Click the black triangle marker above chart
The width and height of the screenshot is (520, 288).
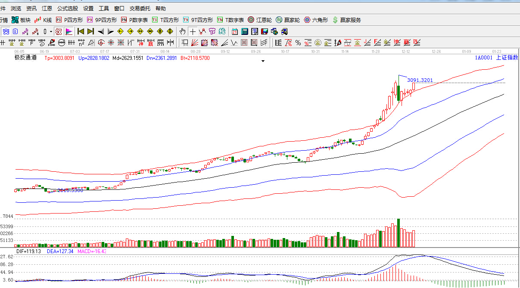(263, 61)
